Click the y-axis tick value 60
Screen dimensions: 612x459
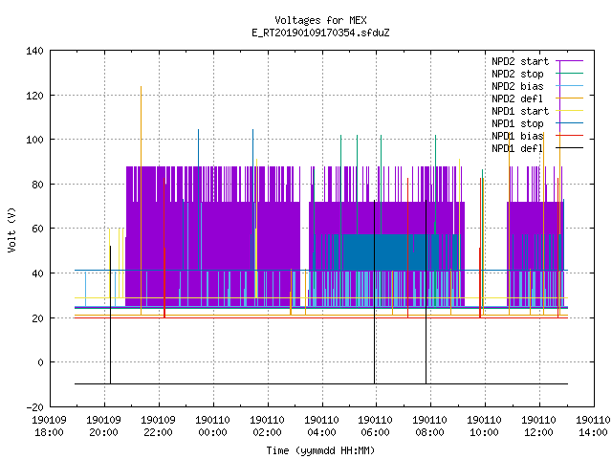tap(37, 229)
